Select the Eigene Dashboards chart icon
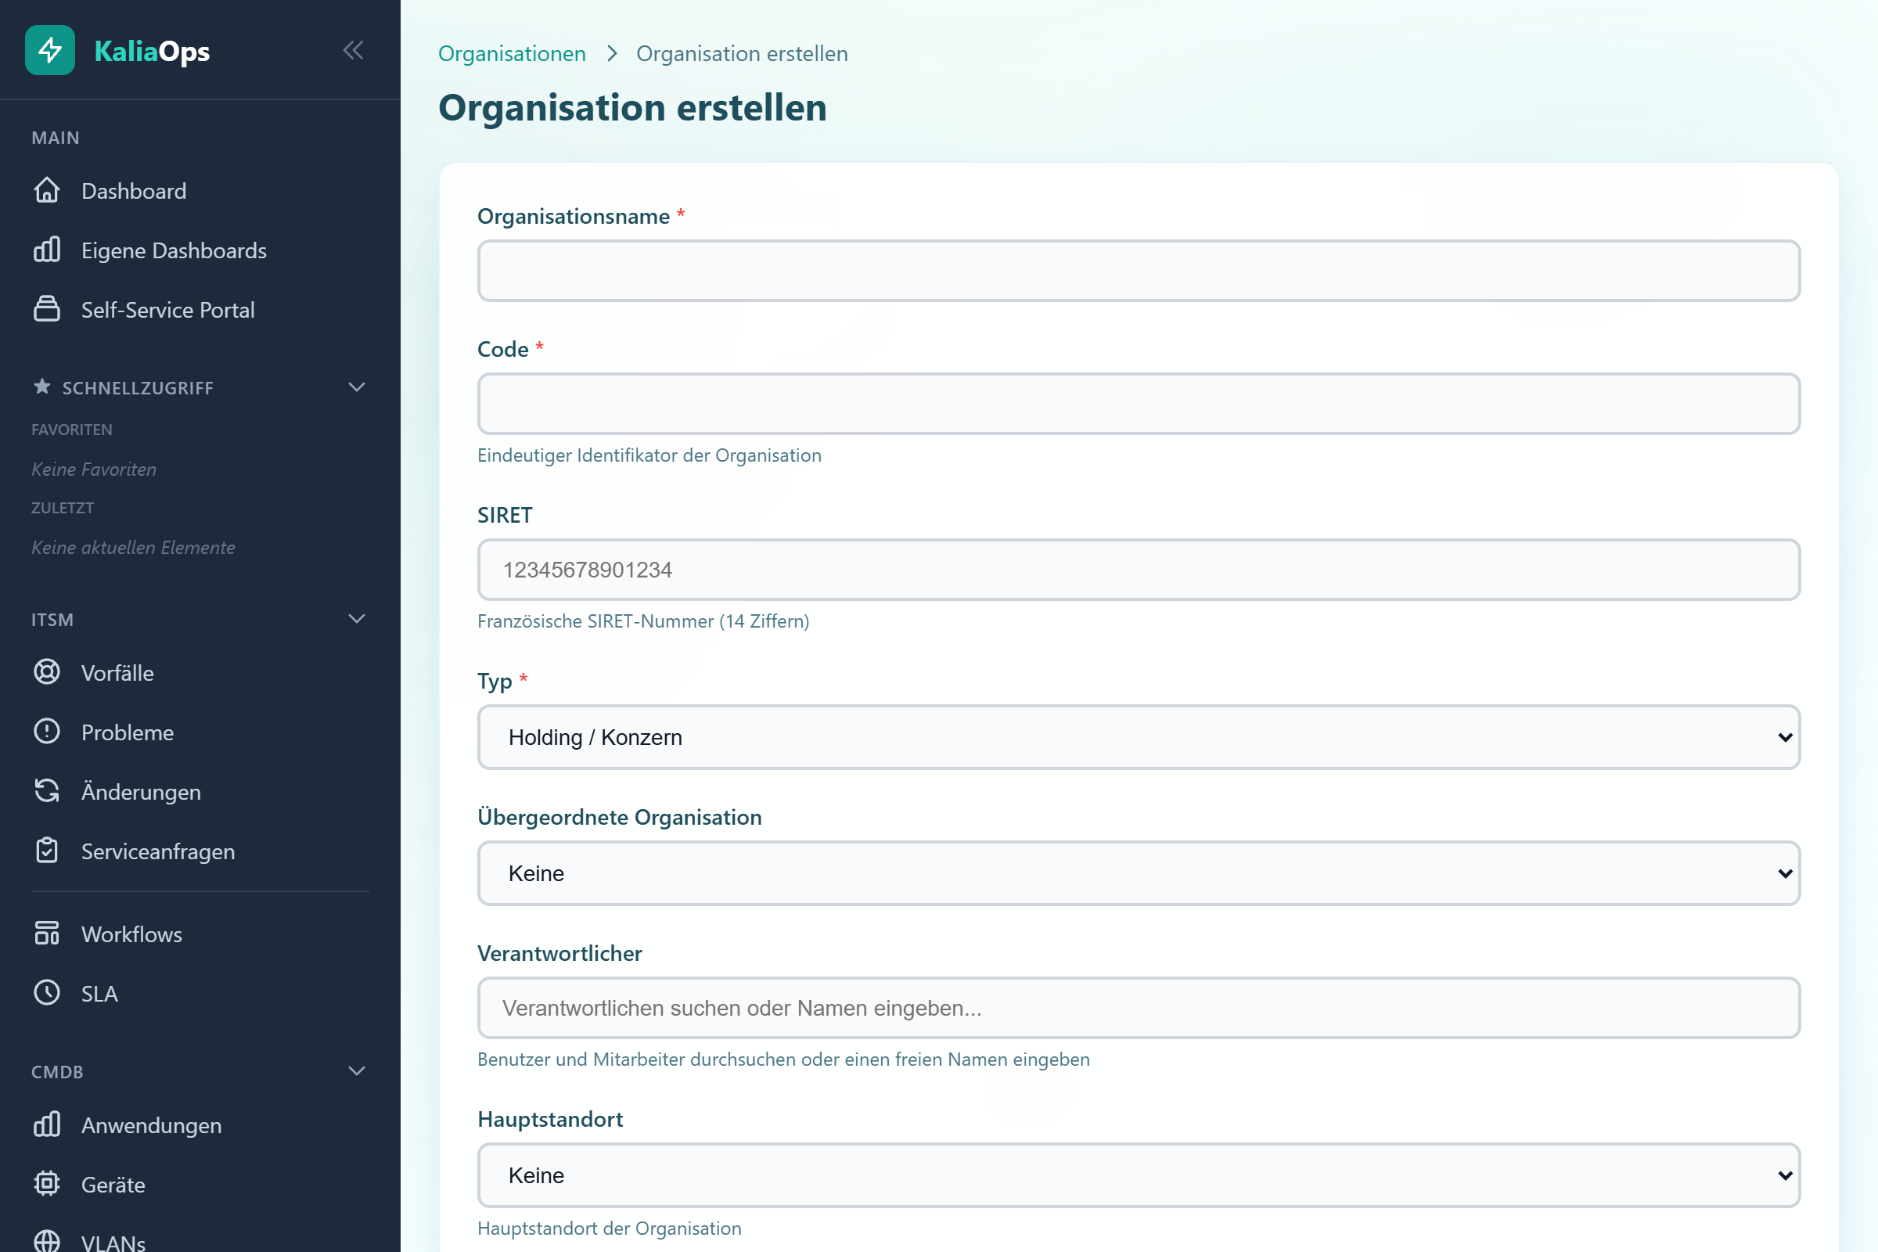The width and height of the screenshot is (1878, 1252). coord(47,250)
